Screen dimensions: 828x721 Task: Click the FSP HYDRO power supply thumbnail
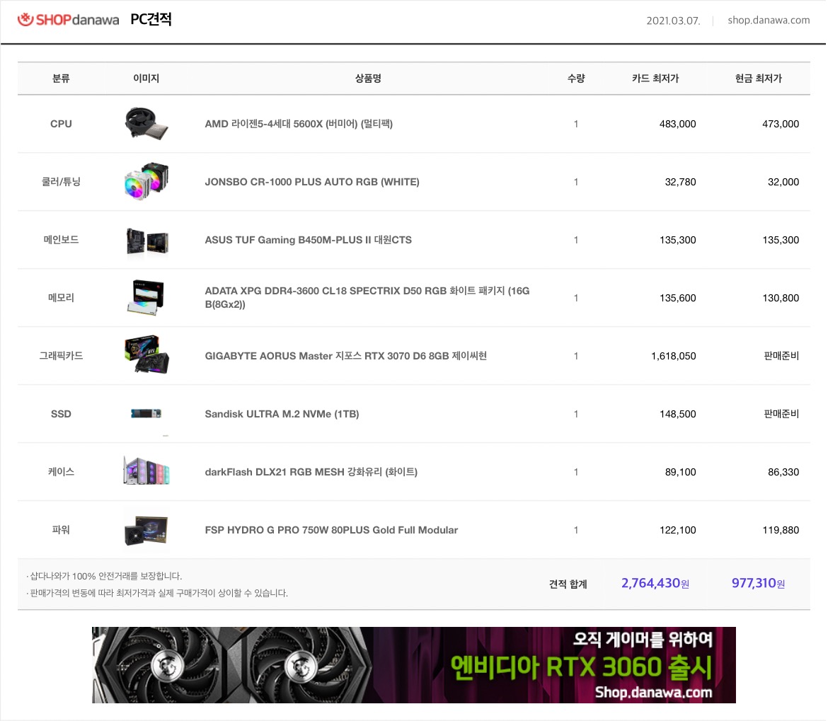pos(146,530)
